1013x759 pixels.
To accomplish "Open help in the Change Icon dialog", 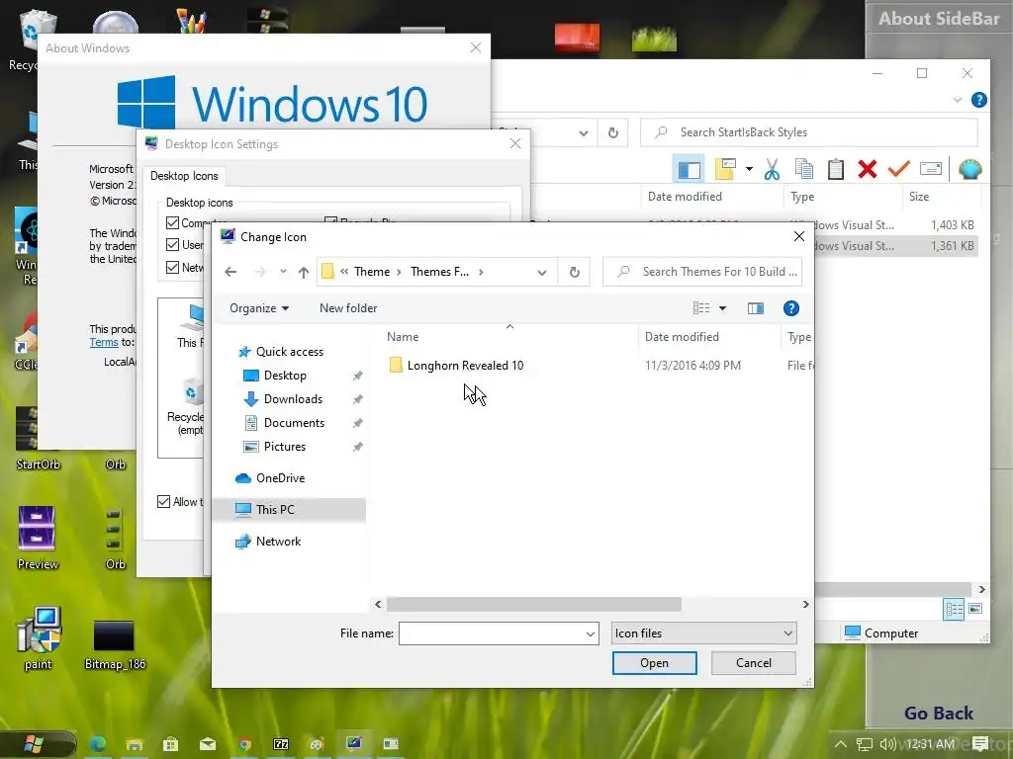I will click(x=791, y=308).
